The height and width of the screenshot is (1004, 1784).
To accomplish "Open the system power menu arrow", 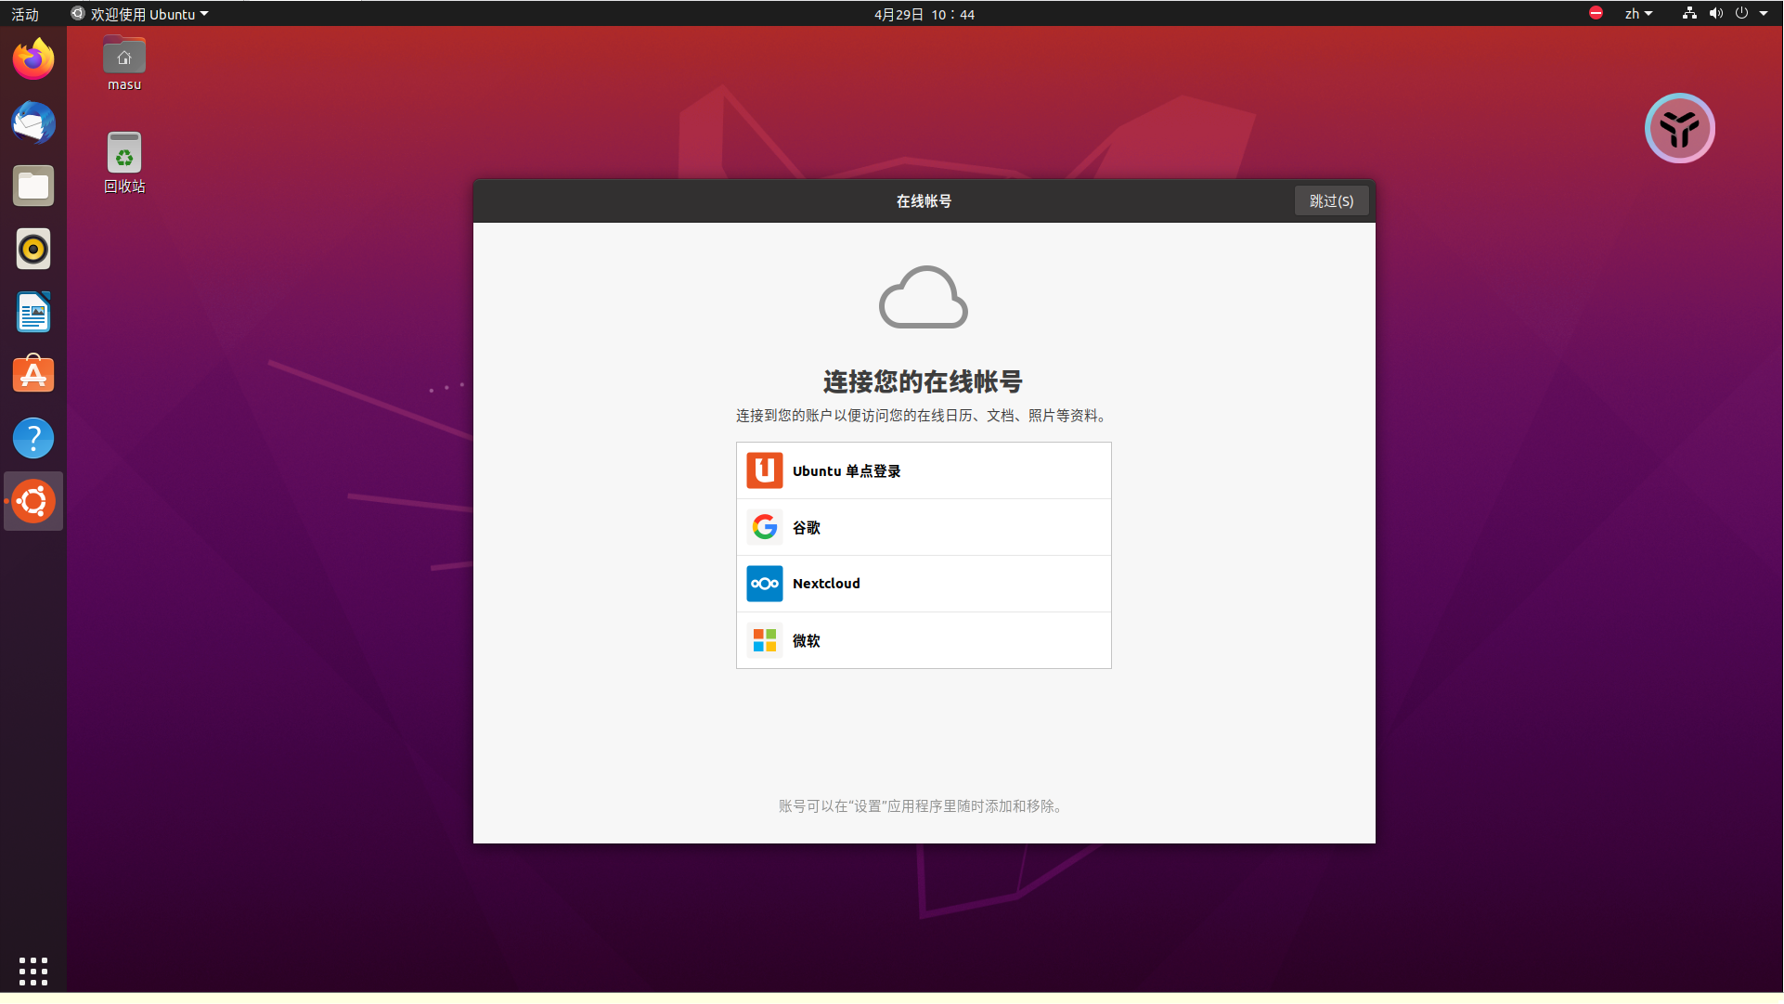I will [1763, 14].
